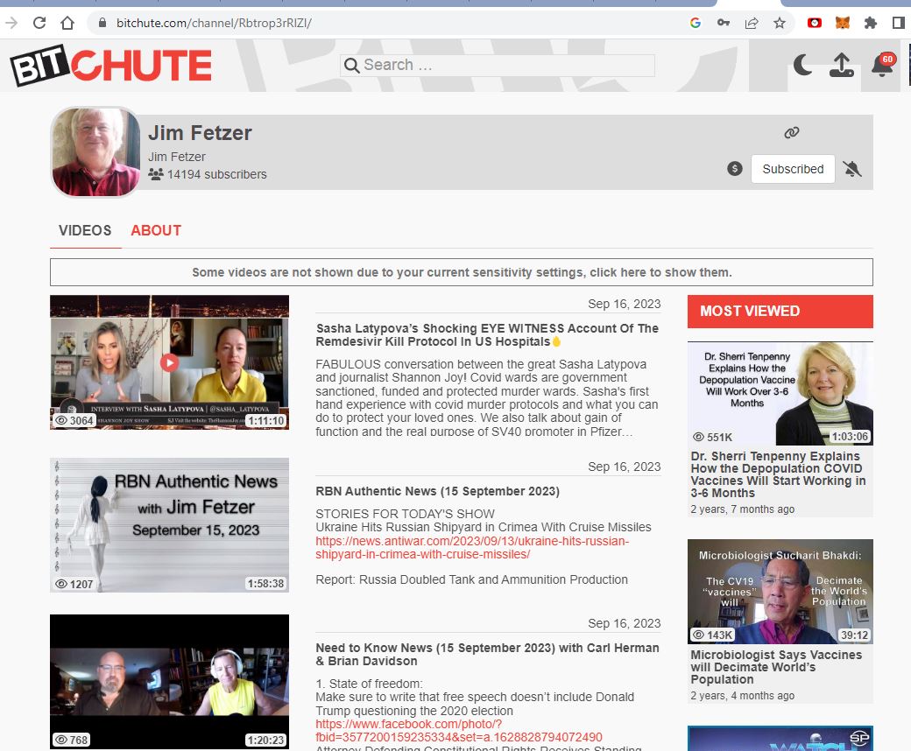Click the browser forward arrow
The height and width of the screenshot is (751, 911).
tap(11, 24)
